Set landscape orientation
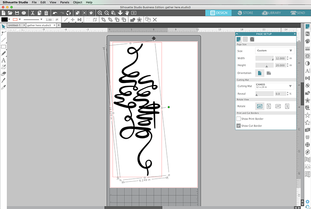The image size is (311, 209). [269, 73]
